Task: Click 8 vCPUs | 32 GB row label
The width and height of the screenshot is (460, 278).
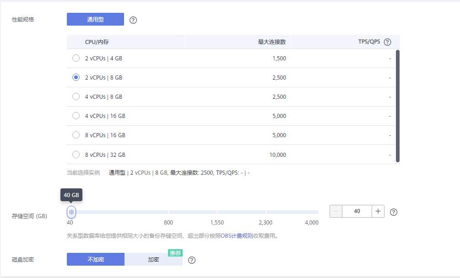Action: tap(105, 155)
